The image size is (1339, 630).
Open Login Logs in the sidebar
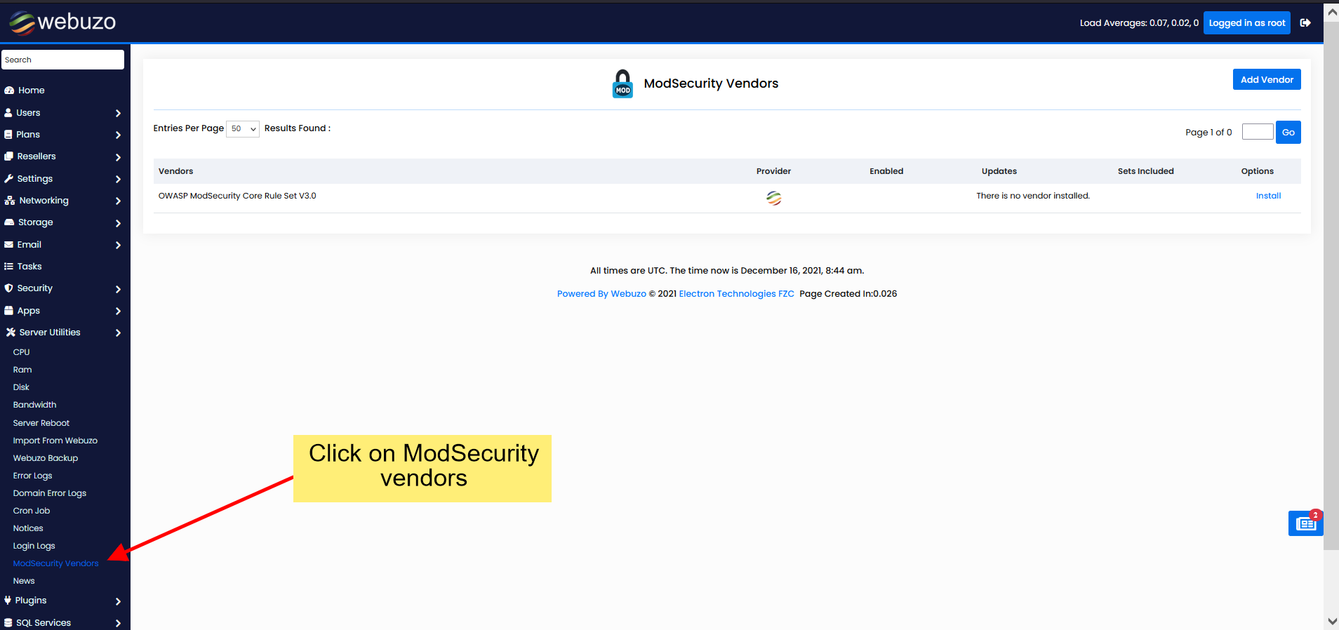[x=34, y=546]
